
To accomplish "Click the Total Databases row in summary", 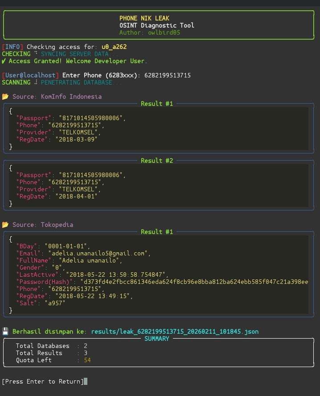I will coord(43,346).
